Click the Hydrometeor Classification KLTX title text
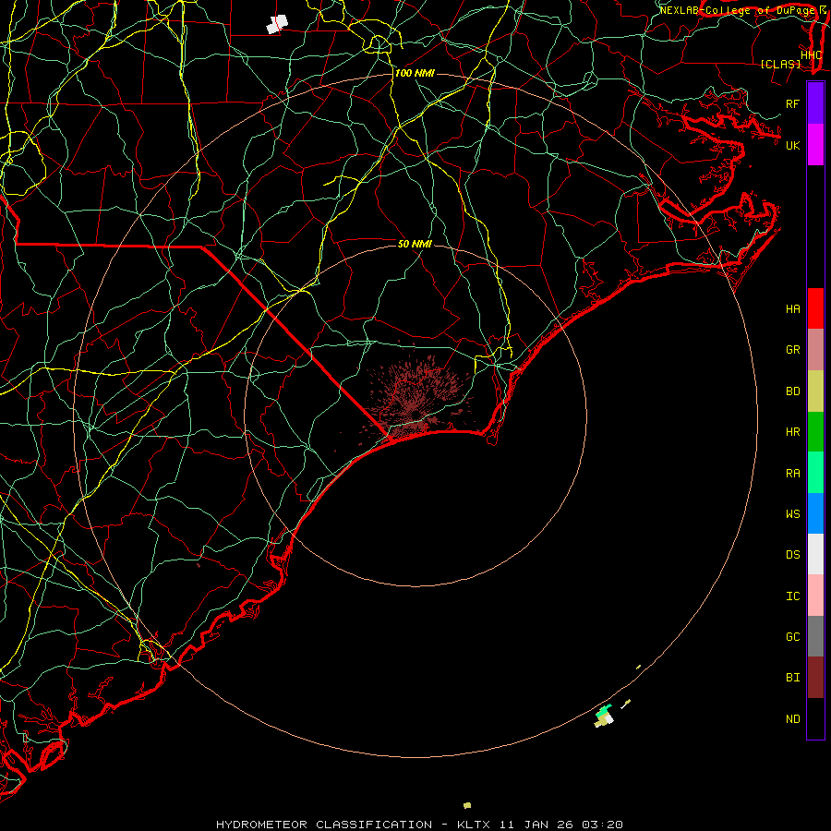This screenshot has height=831, width=831. (419, 825)
